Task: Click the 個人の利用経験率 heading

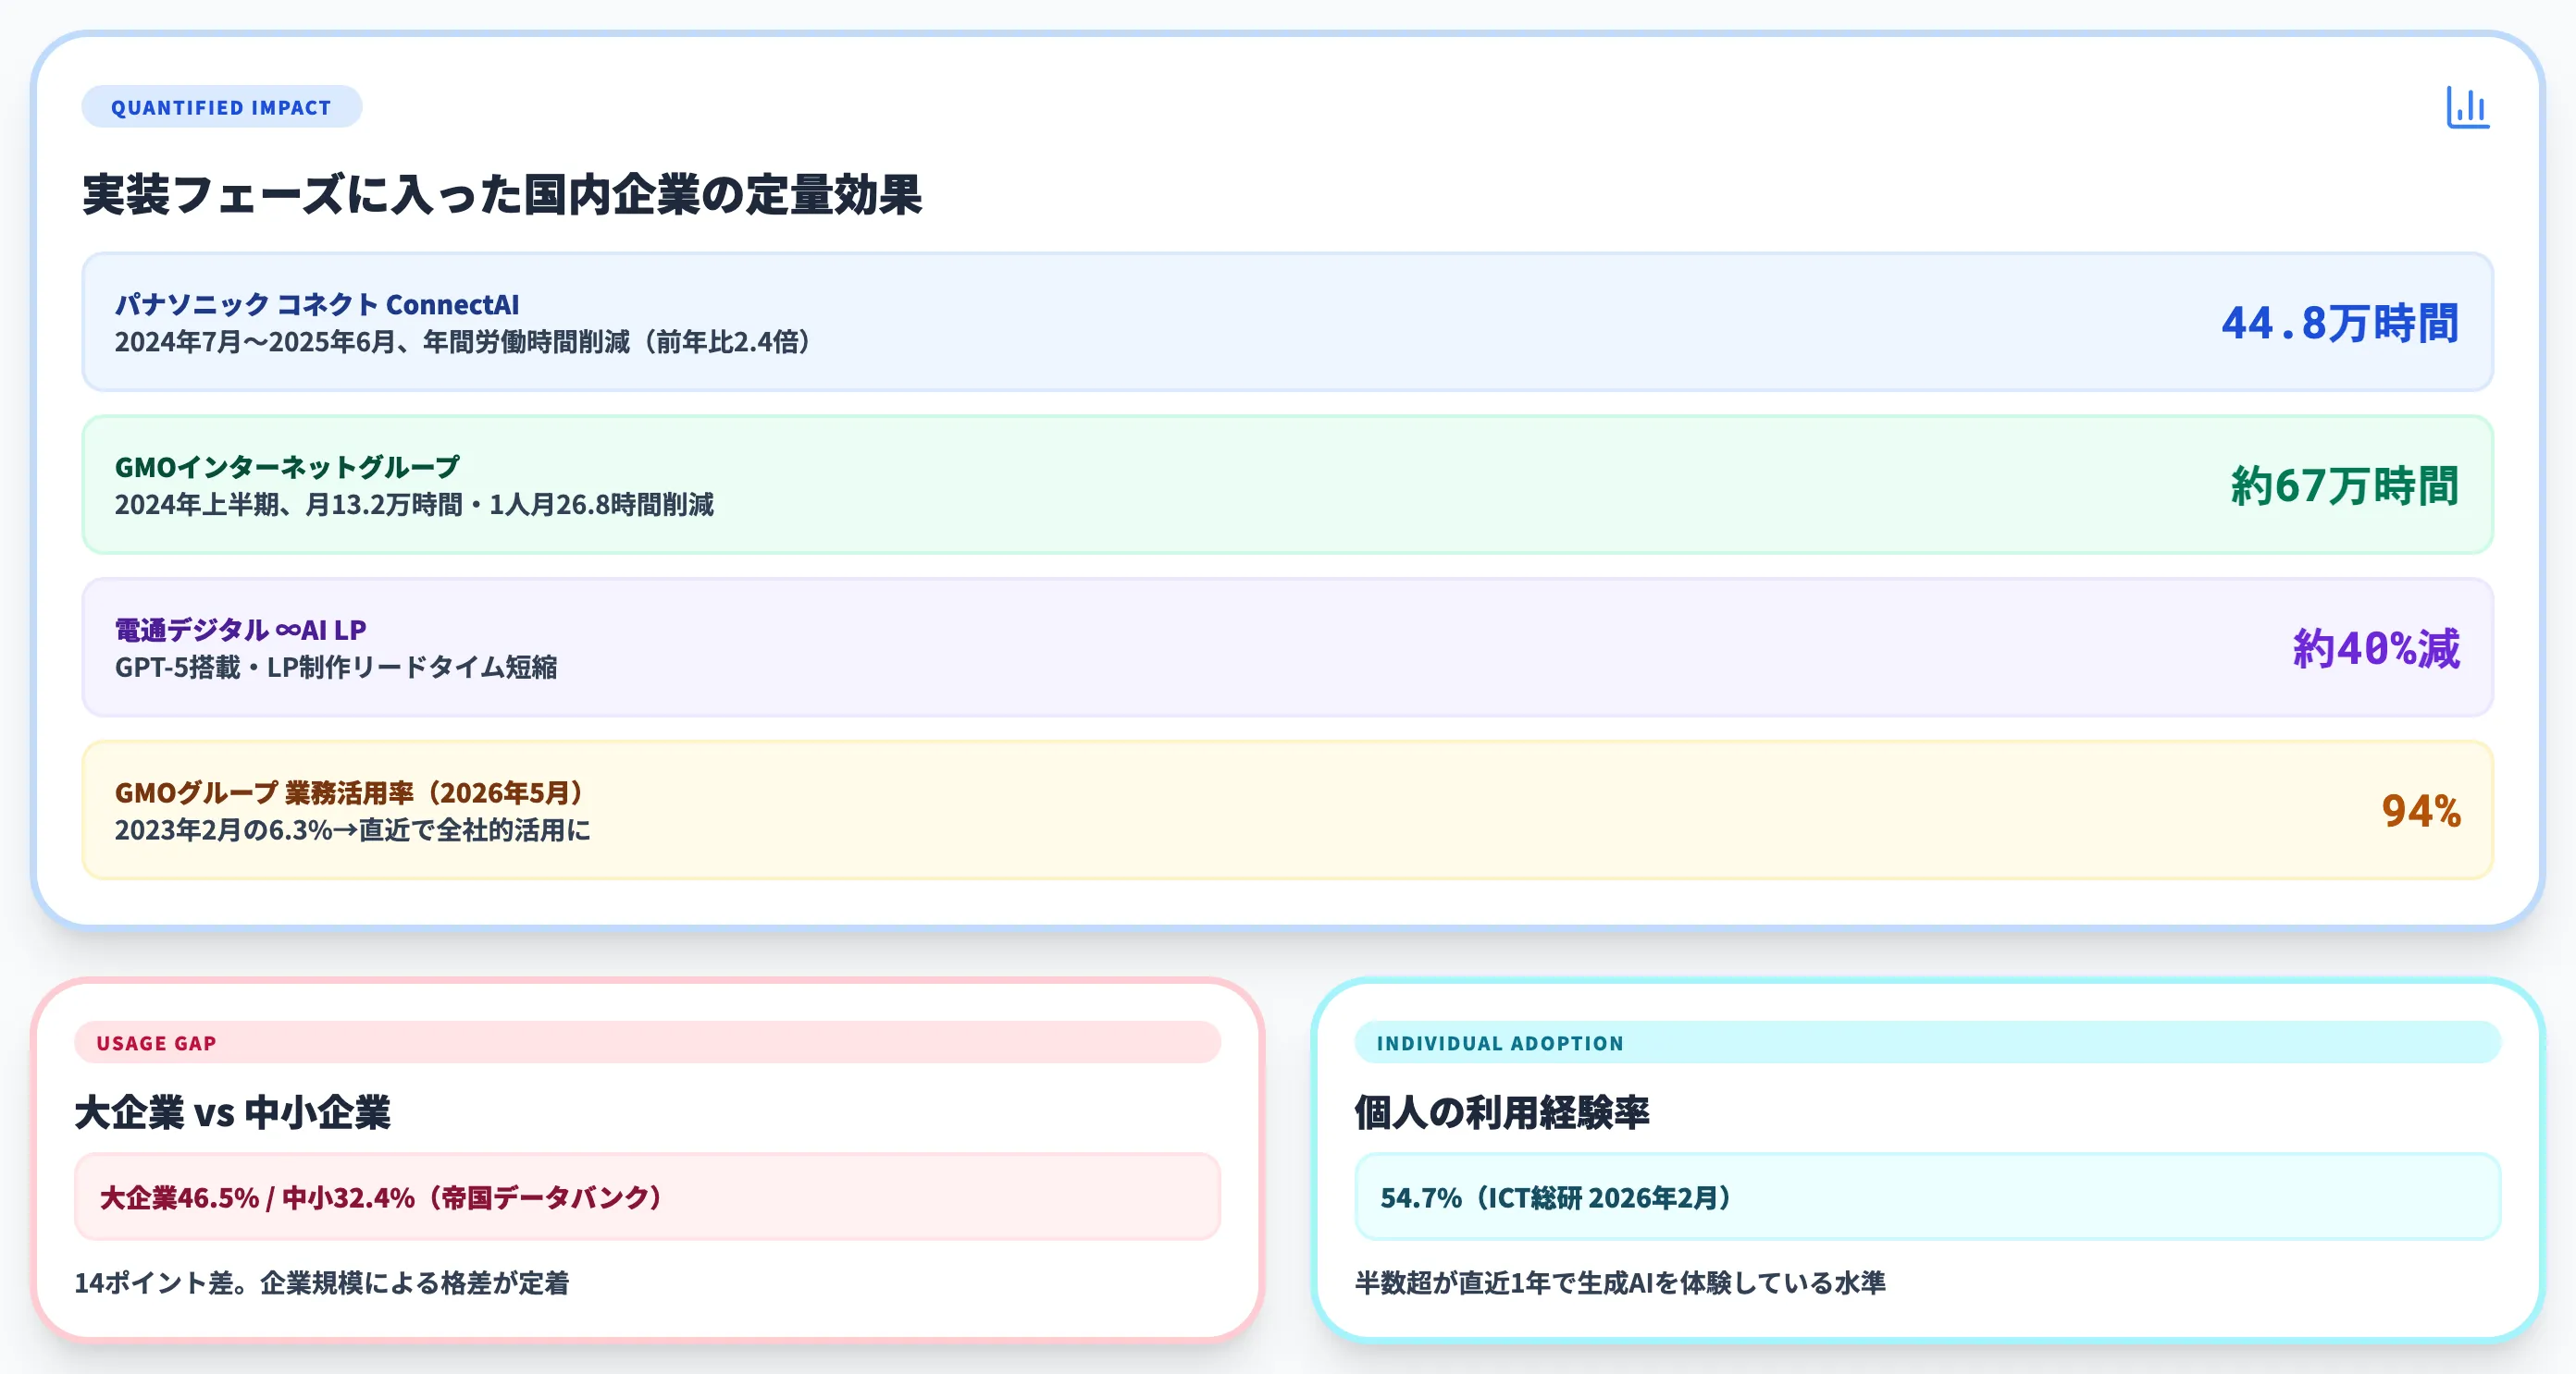Action: 1502,1112
